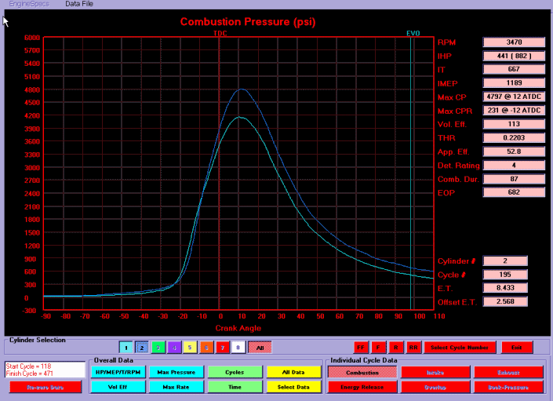Select the green cylinder 3 button
Viewport: 553px width, 401px height.
pos(159,347)
